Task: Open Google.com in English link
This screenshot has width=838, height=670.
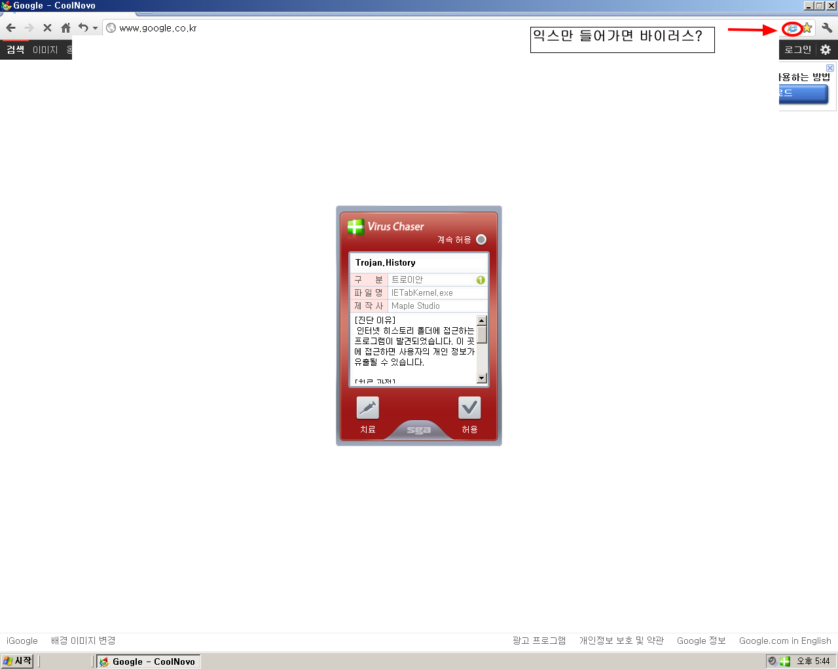Action: 785,641
